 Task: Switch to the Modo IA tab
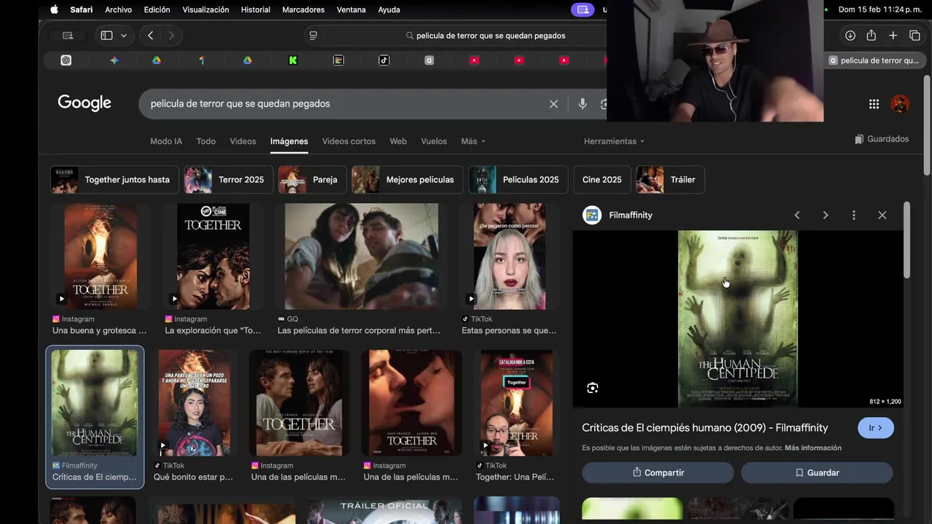pos(166,141)
